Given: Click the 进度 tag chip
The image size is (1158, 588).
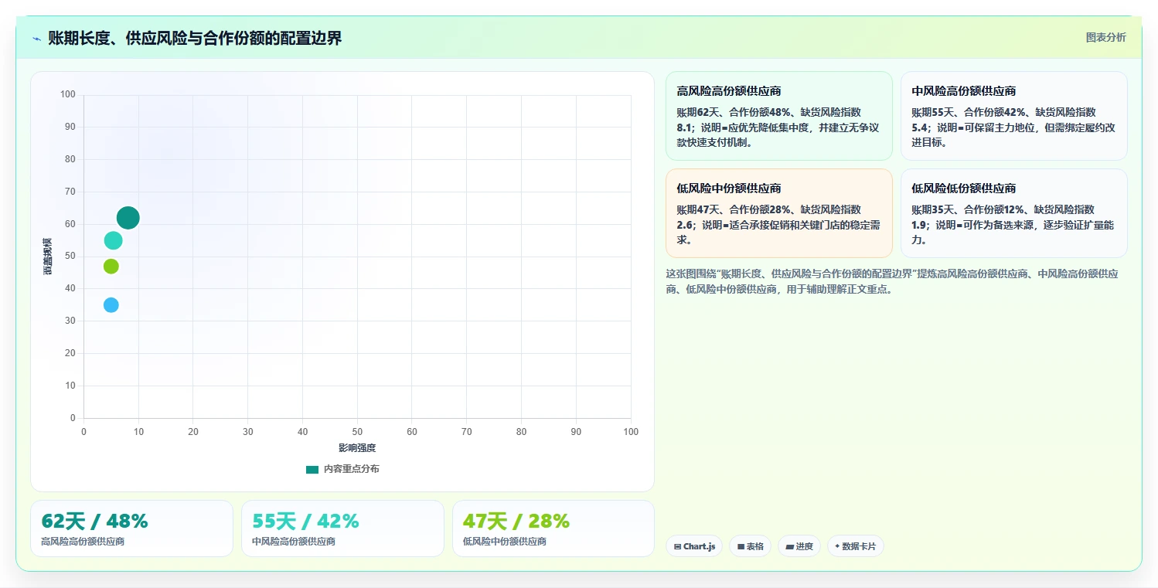Looking at the screenshot, I should [799, 546].
